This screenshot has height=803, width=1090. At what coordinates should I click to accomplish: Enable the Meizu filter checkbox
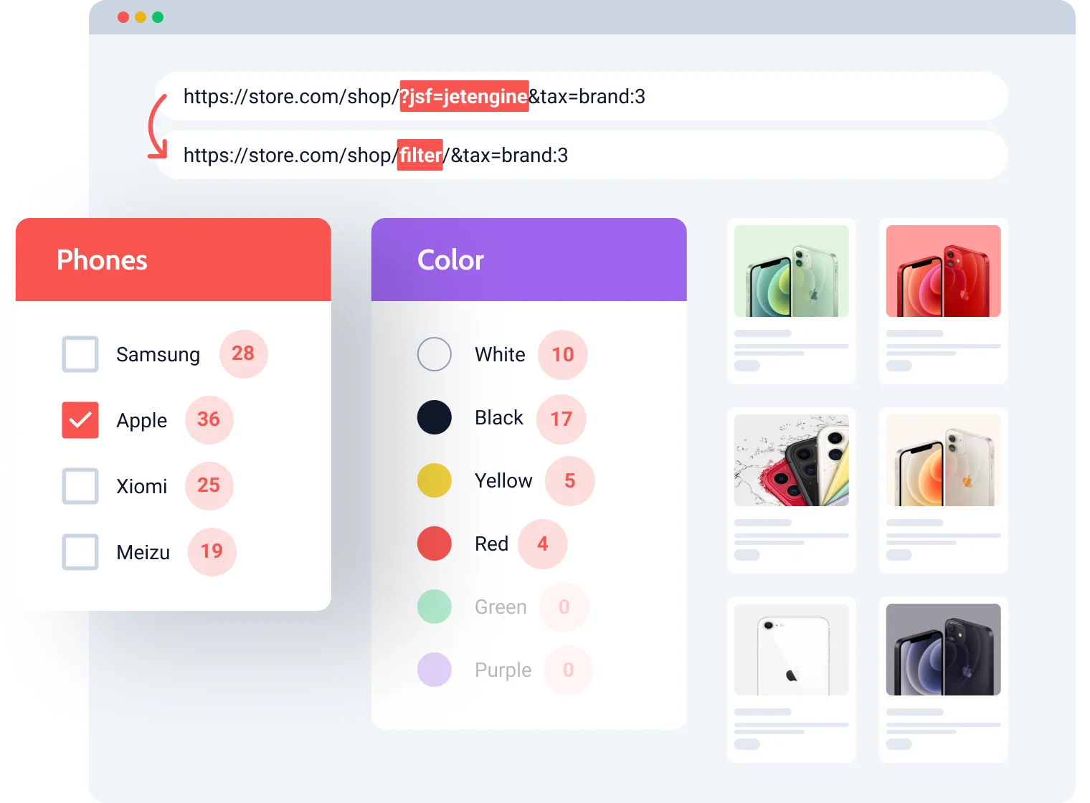[x=80, y=552]
